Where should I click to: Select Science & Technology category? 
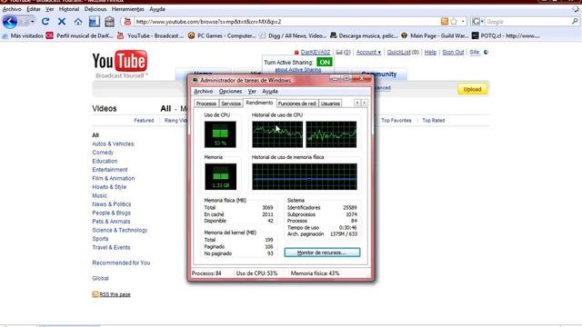click(119, 230)
